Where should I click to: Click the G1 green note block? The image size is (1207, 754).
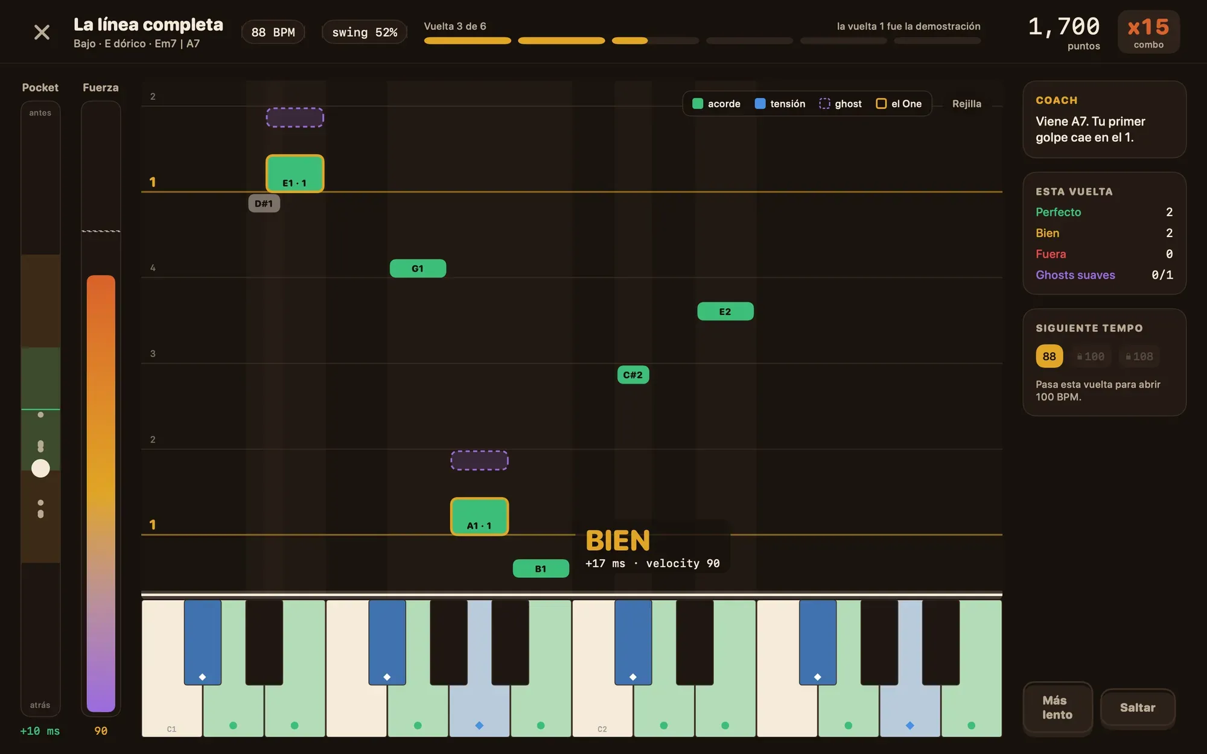pyautogui.click(x=418, y=268)
